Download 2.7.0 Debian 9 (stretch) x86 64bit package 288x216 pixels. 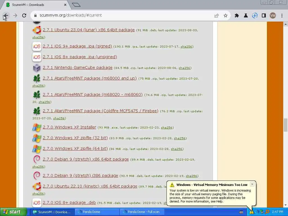pyautogui.click(x=86, y=159)
